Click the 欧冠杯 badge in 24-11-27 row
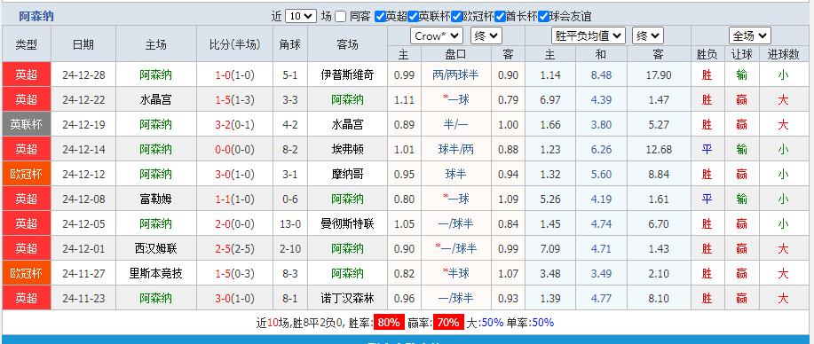This screenshot has width=814, height=344. pyautogui.click(x=26, y=273)
